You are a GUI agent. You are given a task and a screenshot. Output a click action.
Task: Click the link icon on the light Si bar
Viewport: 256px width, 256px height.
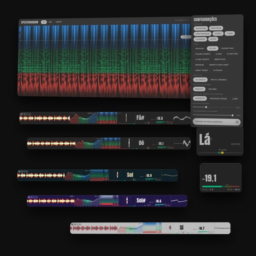click(x=72, y=225)
